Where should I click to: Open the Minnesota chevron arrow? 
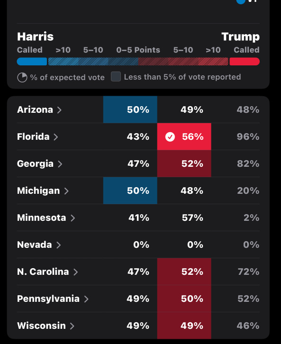[x=73, y=218]
